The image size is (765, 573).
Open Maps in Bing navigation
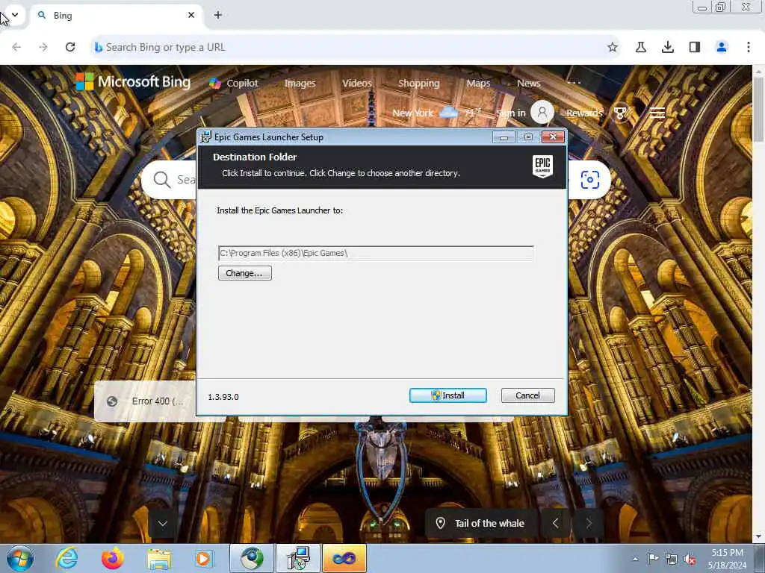pos(478,83)
